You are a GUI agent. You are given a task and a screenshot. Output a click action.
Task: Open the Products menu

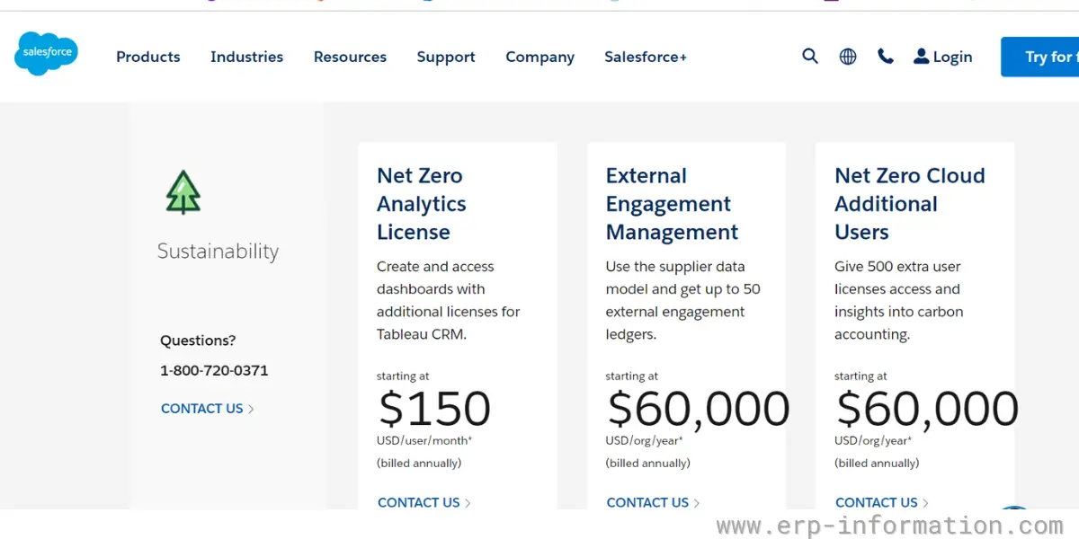point(148,57)
